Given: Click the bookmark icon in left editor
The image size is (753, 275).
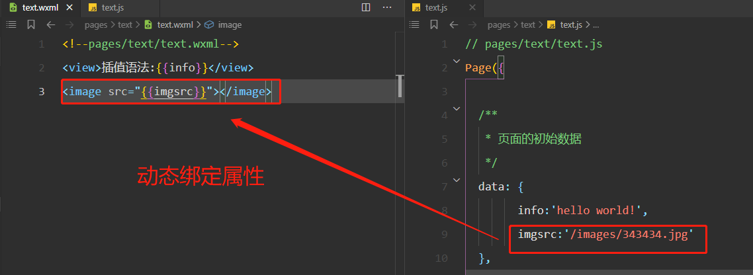Looking at the screenshot, I should coord(31,24).
